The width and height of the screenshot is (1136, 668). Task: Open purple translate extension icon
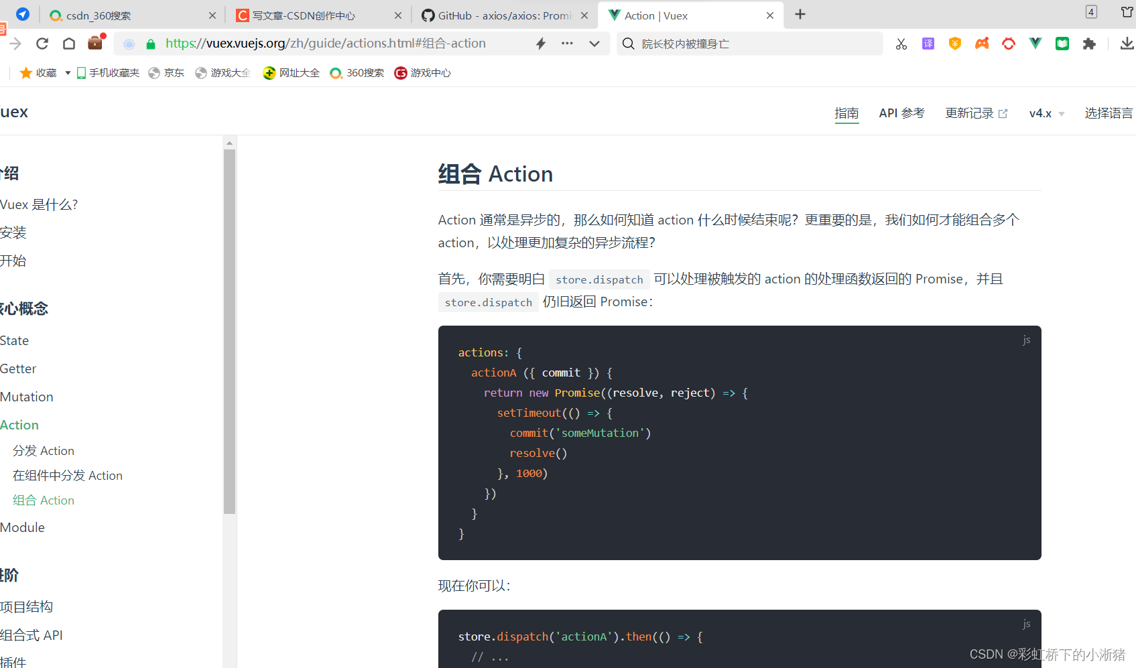[928, 44]
